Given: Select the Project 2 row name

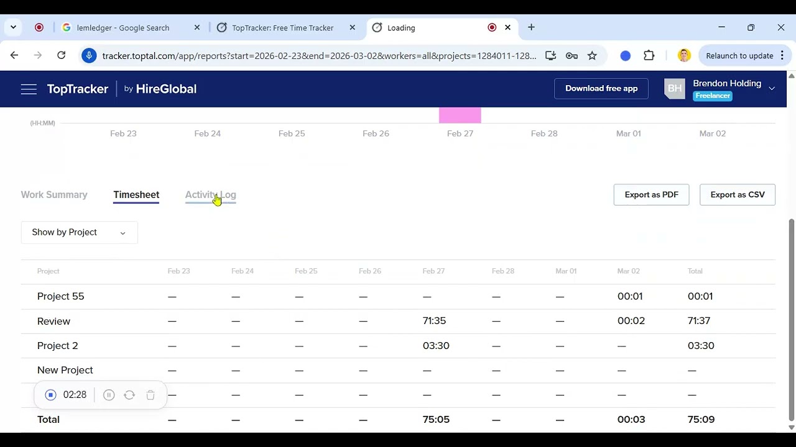Looking at the screenshot, I should (57, 346).
